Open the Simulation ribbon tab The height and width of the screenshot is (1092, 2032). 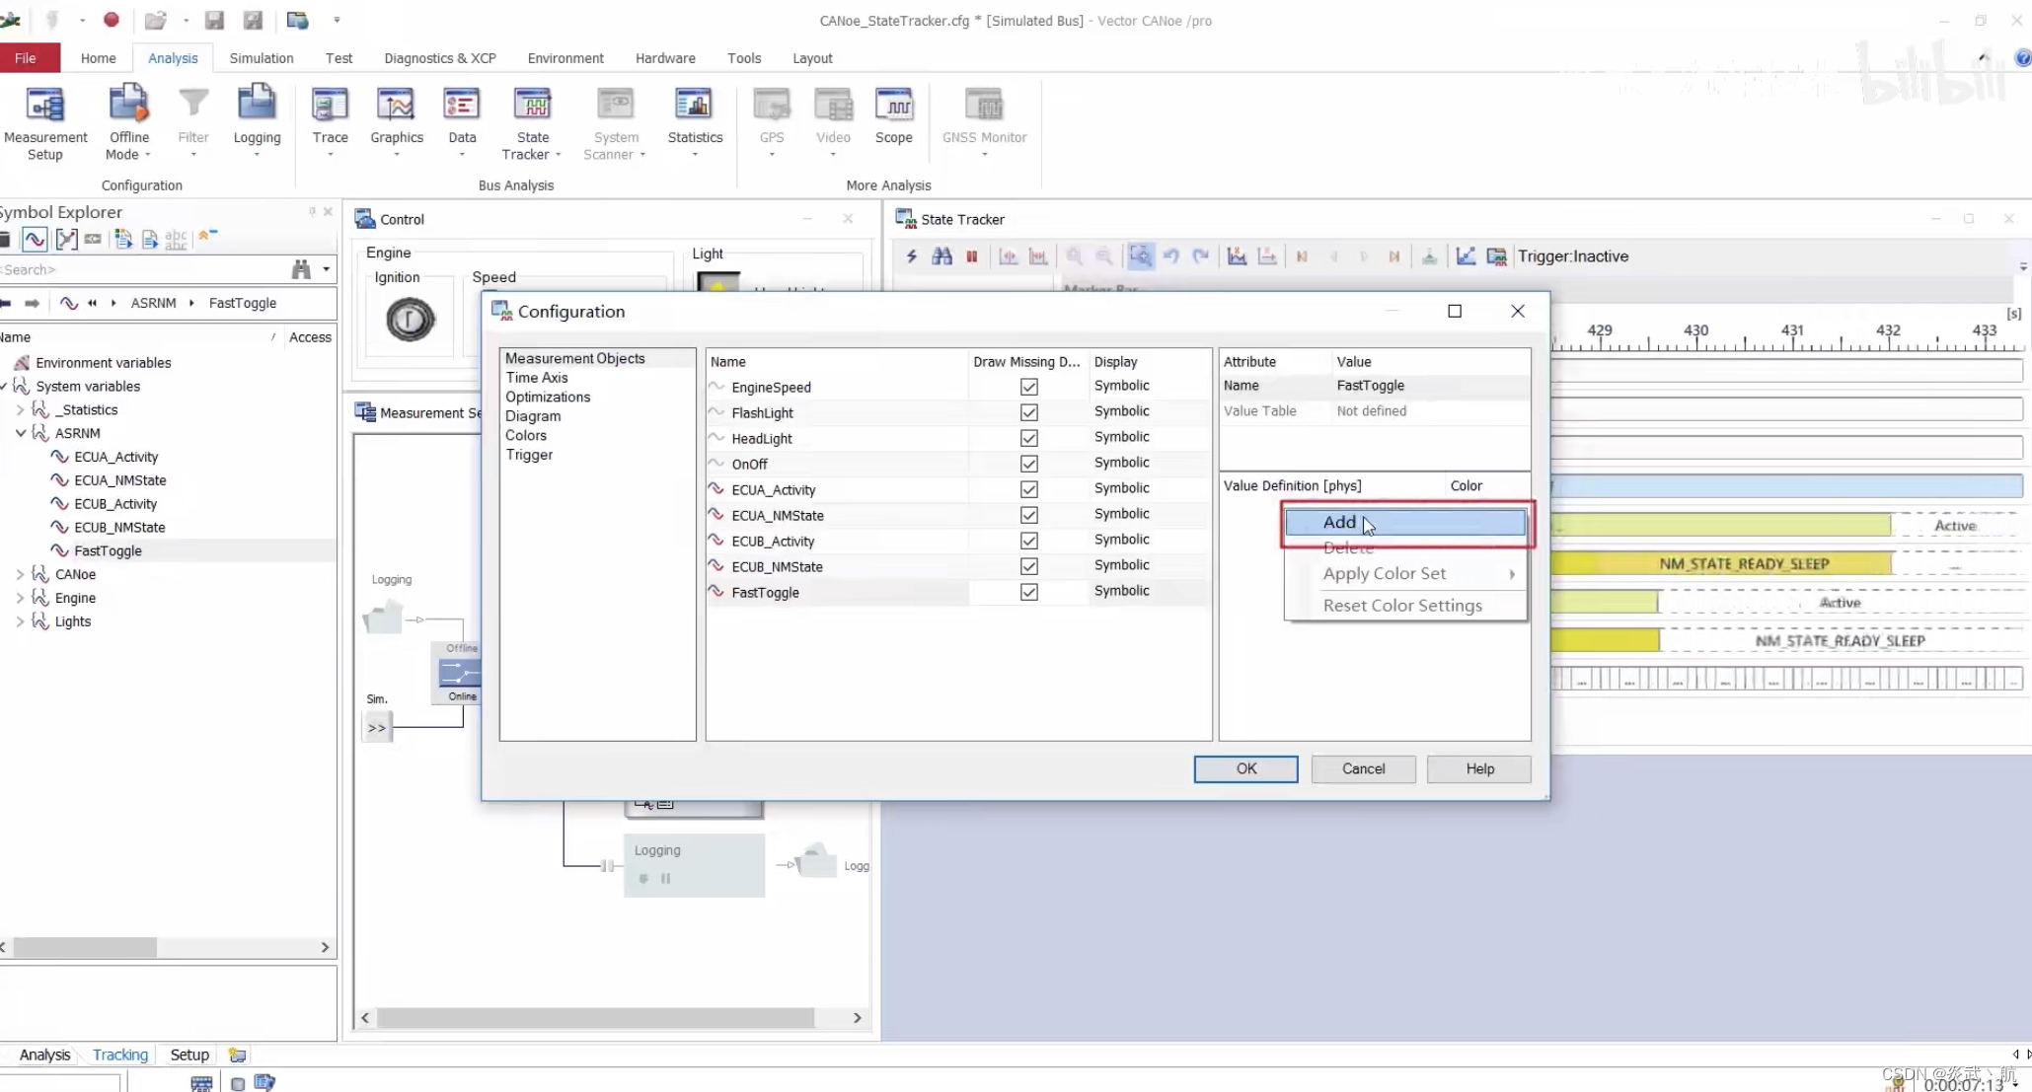261,58
